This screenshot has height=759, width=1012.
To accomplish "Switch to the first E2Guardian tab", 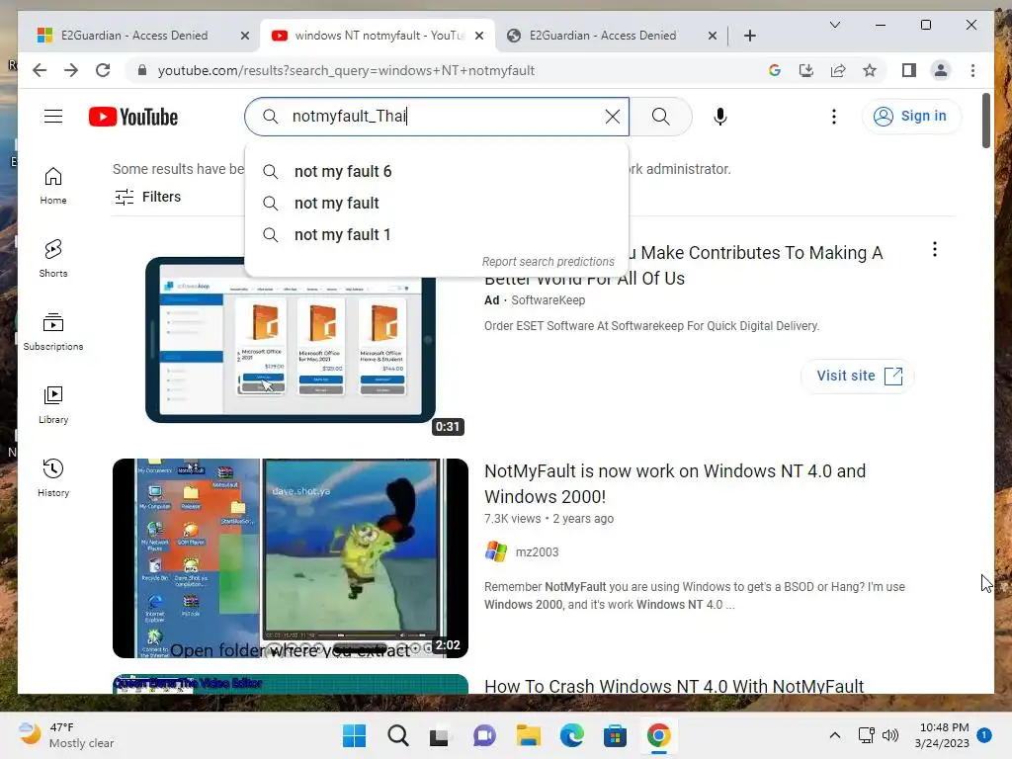I will pos(134,36).
